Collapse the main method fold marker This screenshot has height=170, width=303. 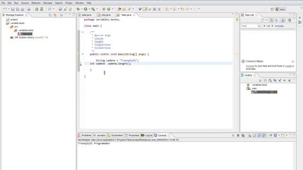pos(82,54)
